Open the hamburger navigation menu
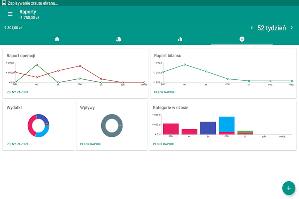The height and width of the screenshot is (199, 299). coord(10,14)
